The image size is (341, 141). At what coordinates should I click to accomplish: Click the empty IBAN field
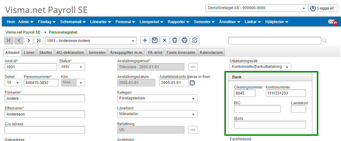(270, 125)
